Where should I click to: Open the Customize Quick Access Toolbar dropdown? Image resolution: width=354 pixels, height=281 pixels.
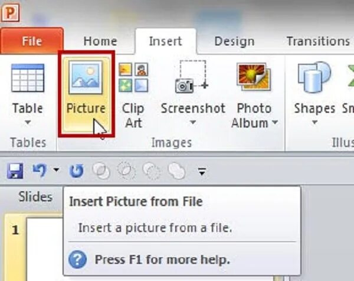point(202,172)
